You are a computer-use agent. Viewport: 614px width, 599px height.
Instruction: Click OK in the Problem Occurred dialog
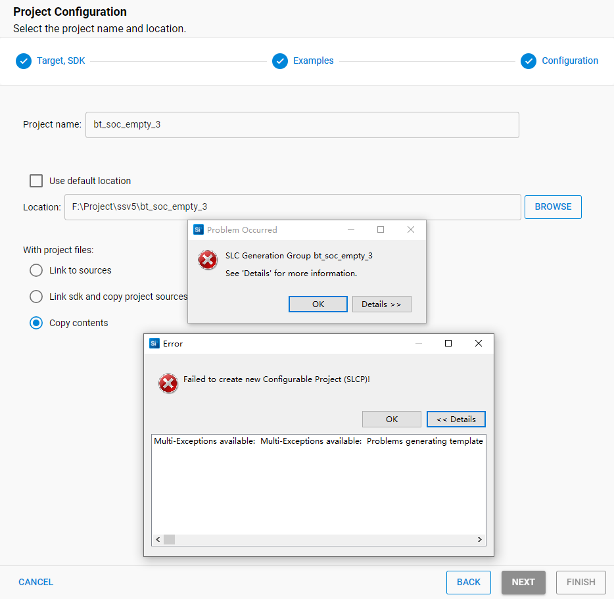pos(318,304)
